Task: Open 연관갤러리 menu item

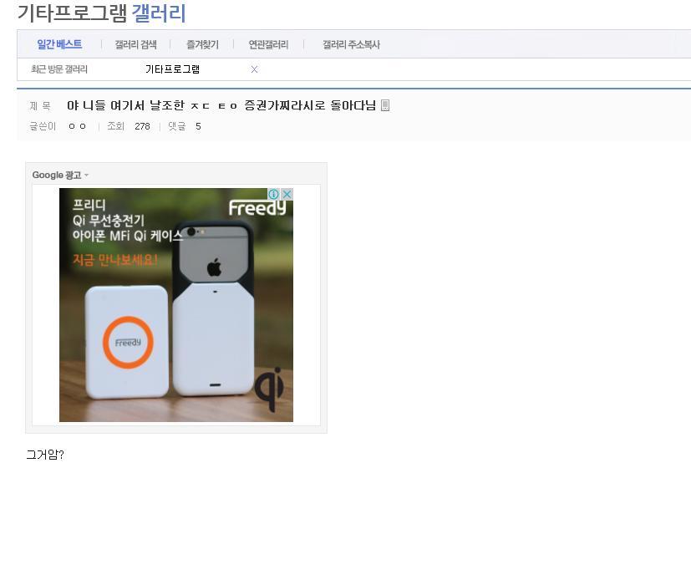Action: (268, 44)
